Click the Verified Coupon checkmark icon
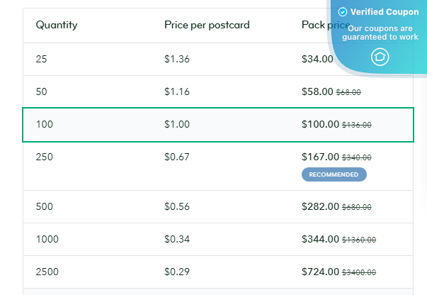Image resolution: width=427 pixels, height=295 pixels. click(x=343, y=12)
